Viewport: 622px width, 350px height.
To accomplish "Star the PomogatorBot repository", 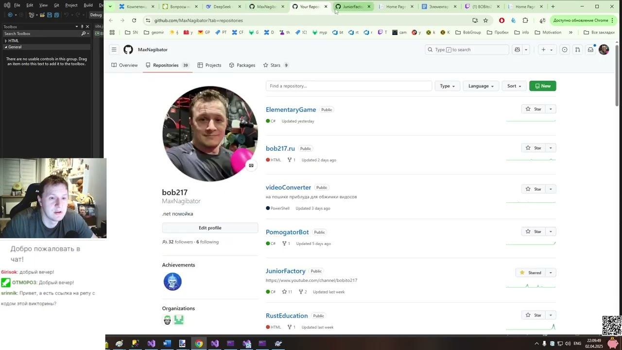I will pyautogui.click(x=533, y=231).
